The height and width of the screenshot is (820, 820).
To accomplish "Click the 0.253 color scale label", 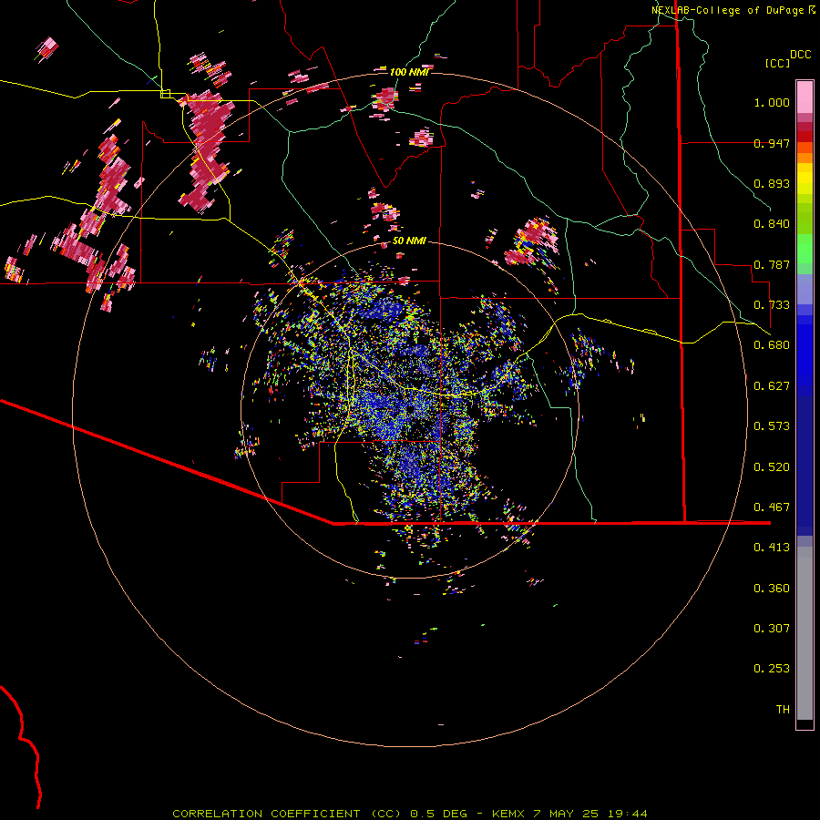I will coord(772,669).
